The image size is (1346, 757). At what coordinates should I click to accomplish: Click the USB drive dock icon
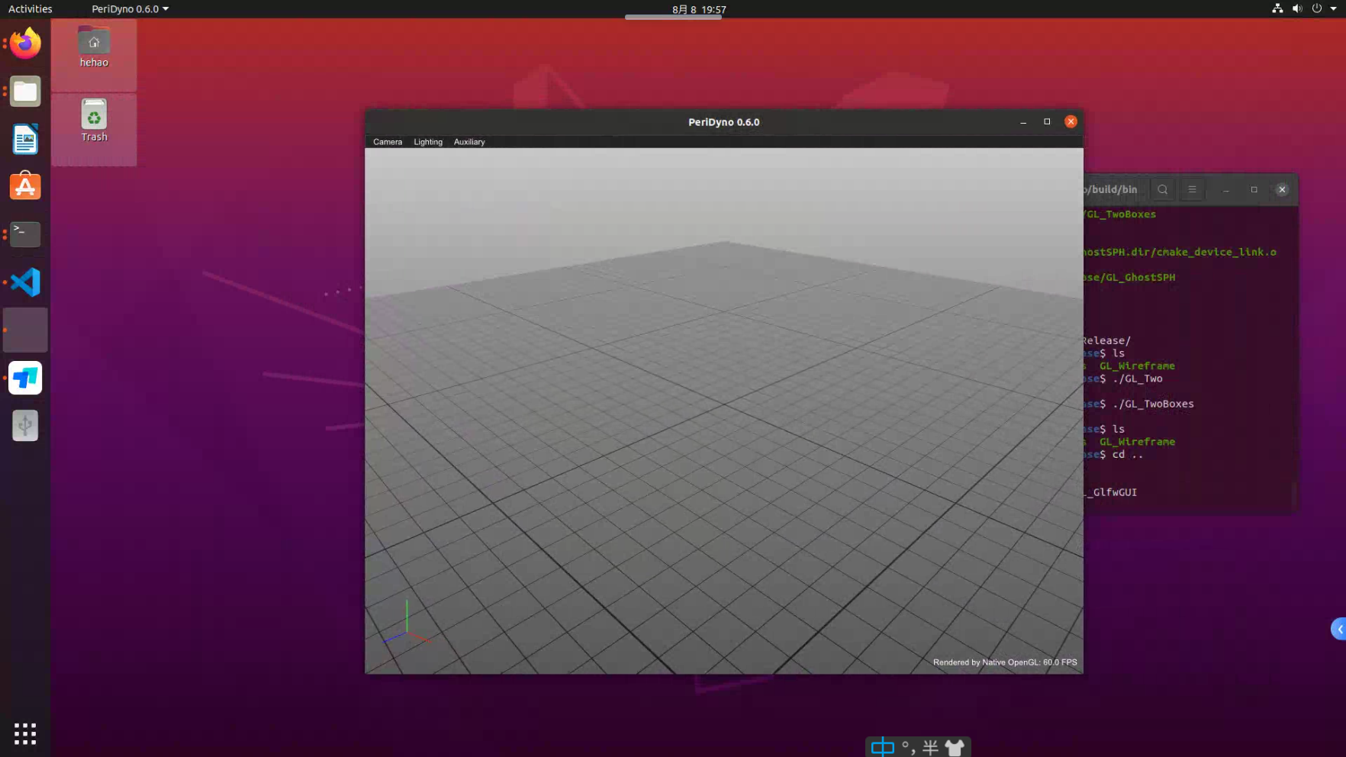[25, 426]
